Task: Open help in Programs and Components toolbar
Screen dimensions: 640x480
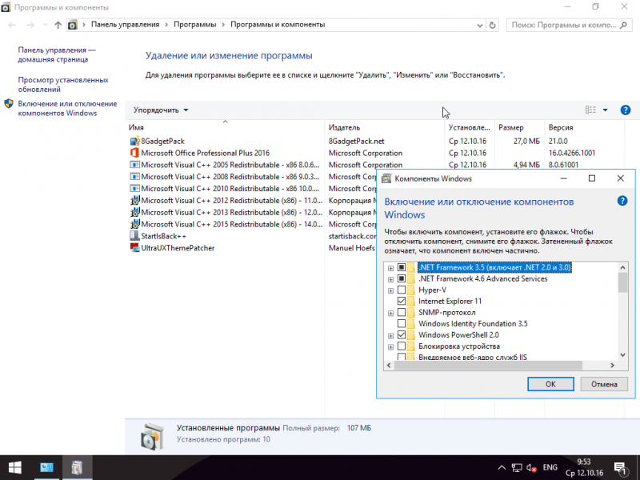Action: tap(625, 110)
